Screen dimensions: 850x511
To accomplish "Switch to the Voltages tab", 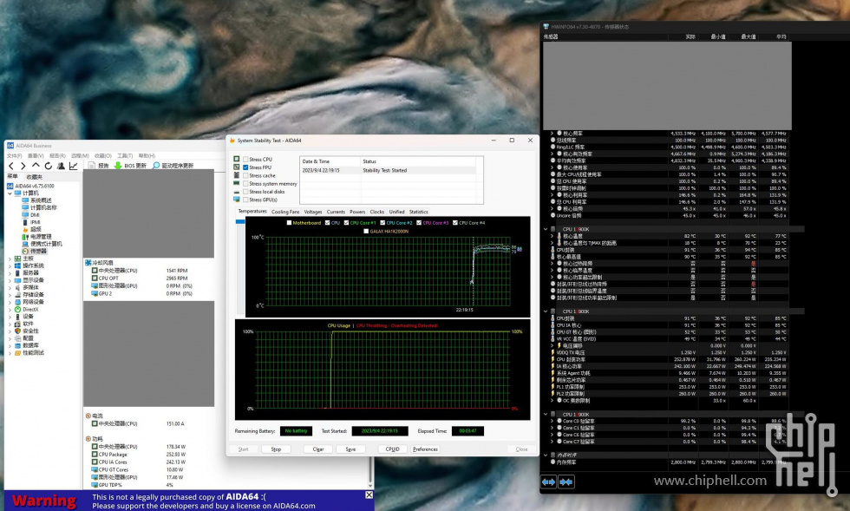I will 313,212.
